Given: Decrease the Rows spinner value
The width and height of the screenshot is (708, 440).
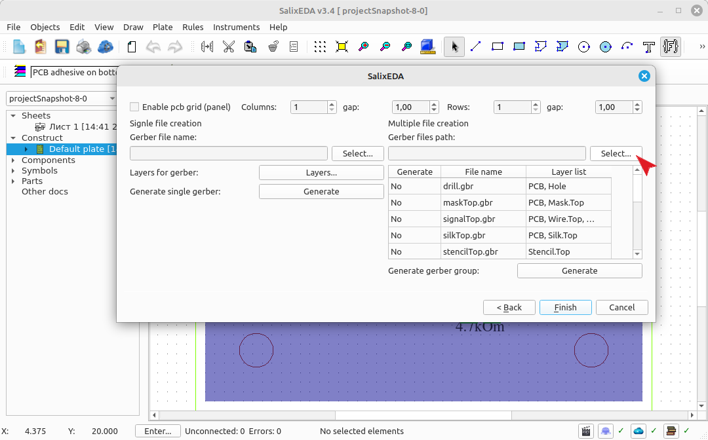Looking at the screenshot, I should coord(536,110).
